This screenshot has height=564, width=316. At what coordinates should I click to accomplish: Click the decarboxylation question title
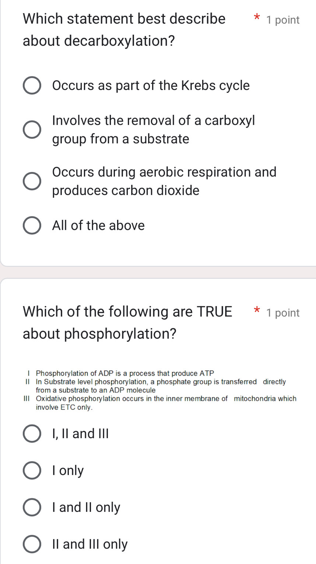(x=123, y=29)
